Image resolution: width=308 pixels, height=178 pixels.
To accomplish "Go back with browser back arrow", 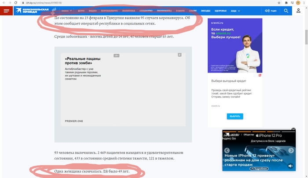I will tap(4, 3).
